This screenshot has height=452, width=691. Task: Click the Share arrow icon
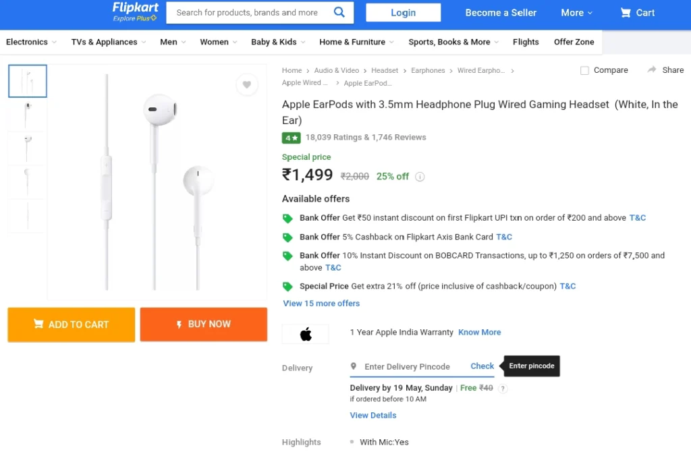(652, 69)
